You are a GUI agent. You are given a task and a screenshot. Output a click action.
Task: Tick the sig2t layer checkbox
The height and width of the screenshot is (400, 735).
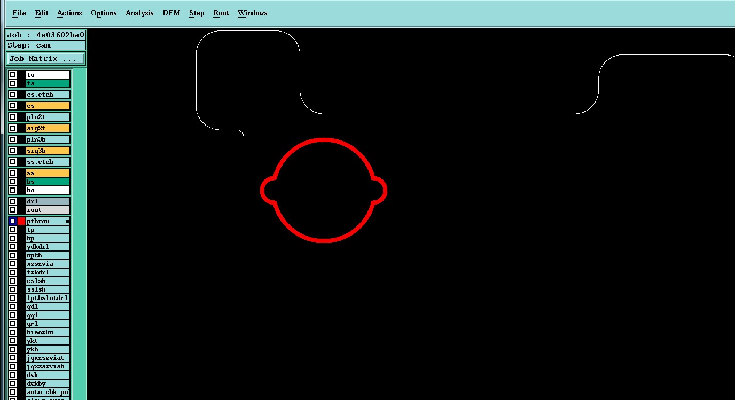coord(13,128)
